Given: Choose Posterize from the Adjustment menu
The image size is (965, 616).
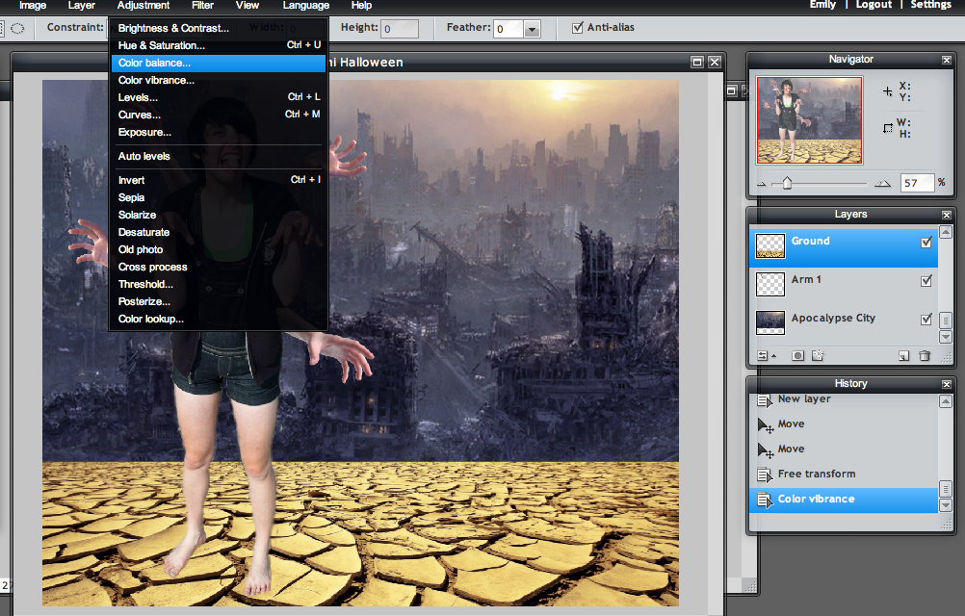Looking at the screenshot, I should (x=219, y=301).
